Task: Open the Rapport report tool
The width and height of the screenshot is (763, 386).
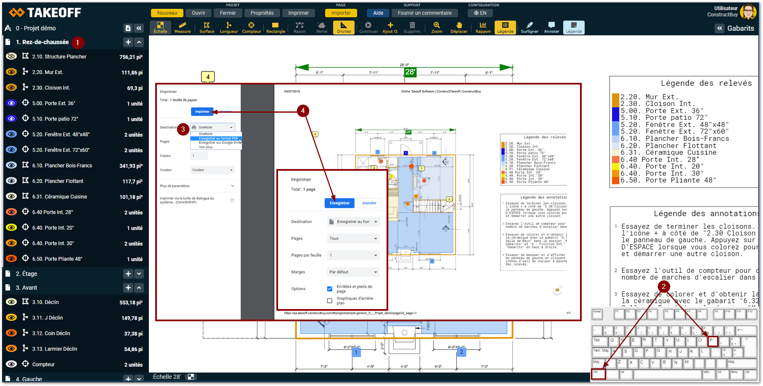Action: (483, 27)
